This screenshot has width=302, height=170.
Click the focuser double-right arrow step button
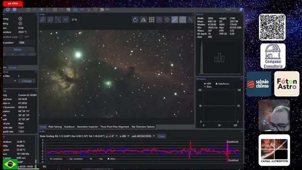click(x=32, y=54)
